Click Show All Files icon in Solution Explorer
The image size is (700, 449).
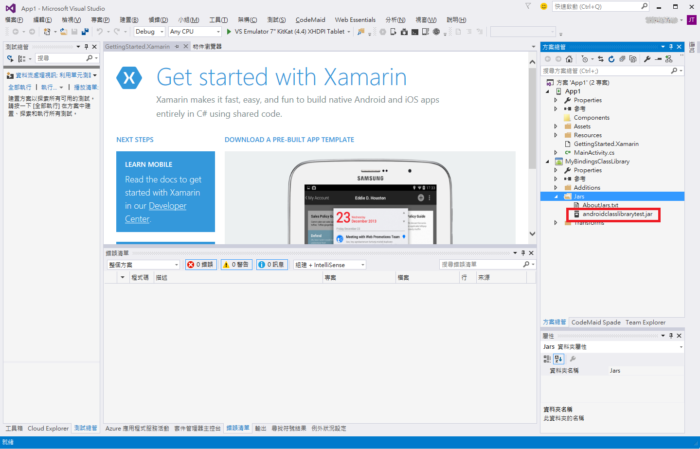coord(633,59)
